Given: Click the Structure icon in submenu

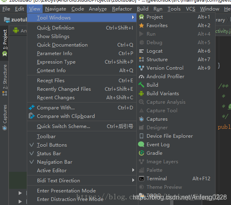Looking at the screenshot, I should click(141, 60).
